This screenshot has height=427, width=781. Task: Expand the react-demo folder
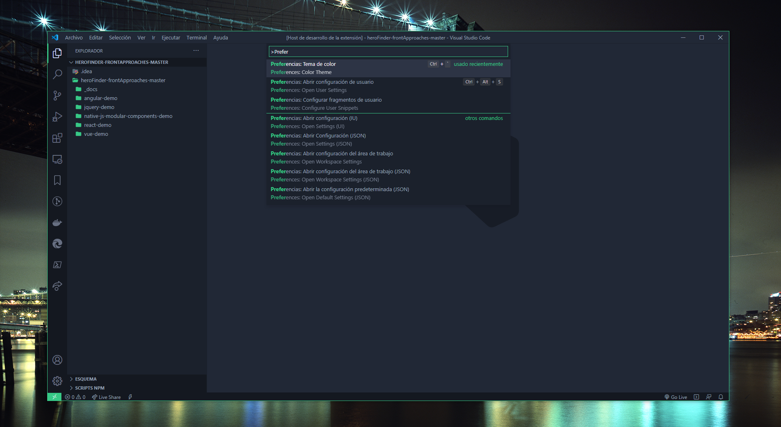click(137, 125)
